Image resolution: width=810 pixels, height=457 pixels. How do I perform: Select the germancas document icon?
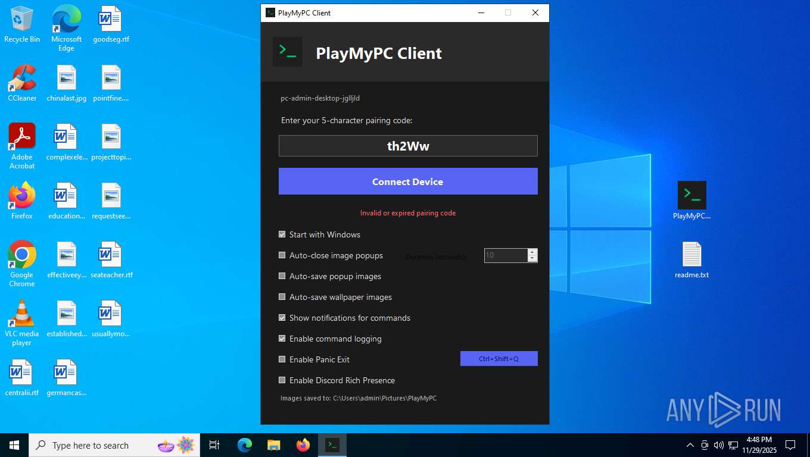[66, 378]
